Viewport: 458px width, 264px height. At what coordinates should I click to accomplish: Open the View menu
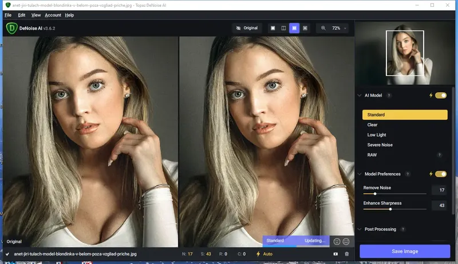(x=36, y=15)
